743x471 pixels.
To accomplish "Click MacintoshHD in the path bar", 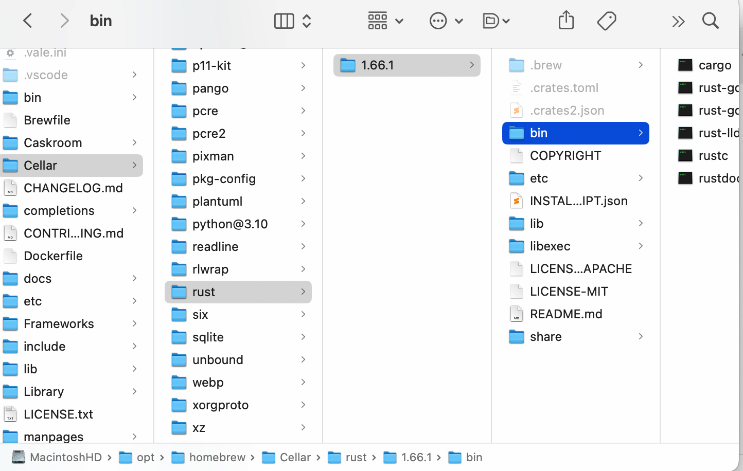I will tap(66, 457).
